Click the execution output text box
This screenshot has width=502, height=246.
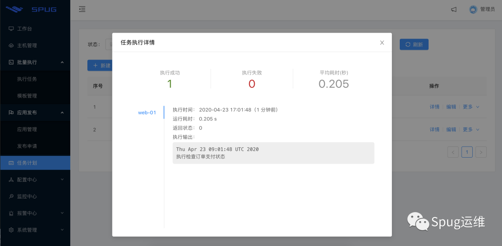click(x=273, y=153)
